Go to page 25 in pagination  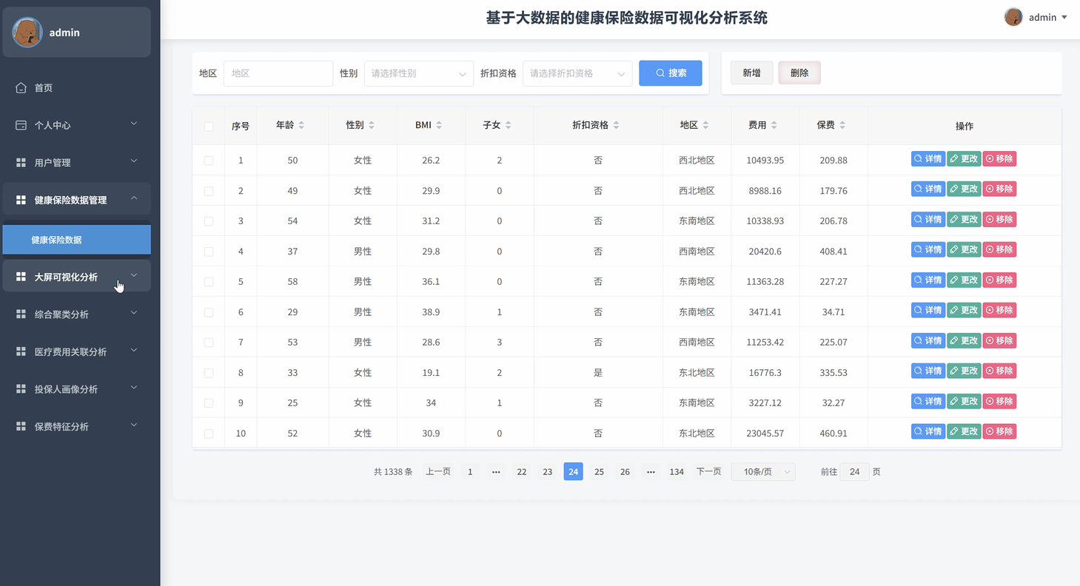pos(599,471)
